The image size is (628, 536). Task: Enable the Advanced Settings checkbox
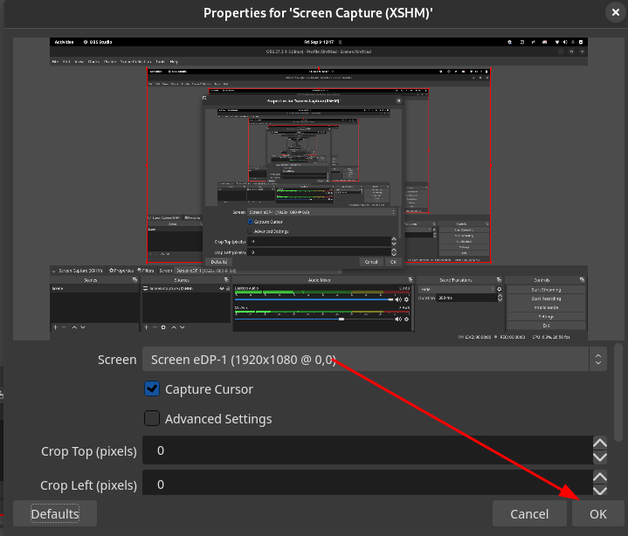click(152, 418)
